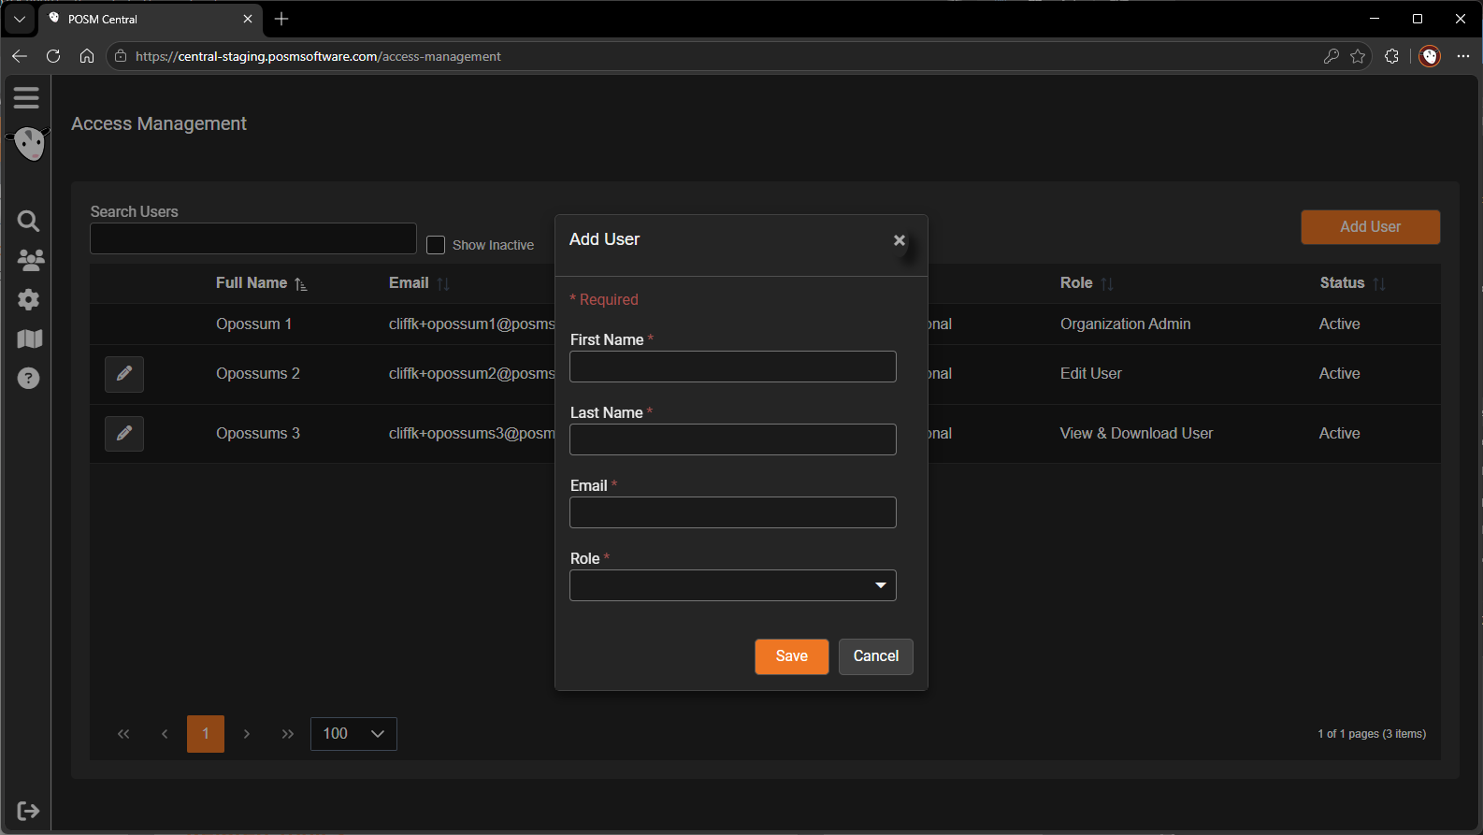This screenshot has height=835, width=1483.
Task: Close the POSM Central tab
Action: click(x=248, y=19)
